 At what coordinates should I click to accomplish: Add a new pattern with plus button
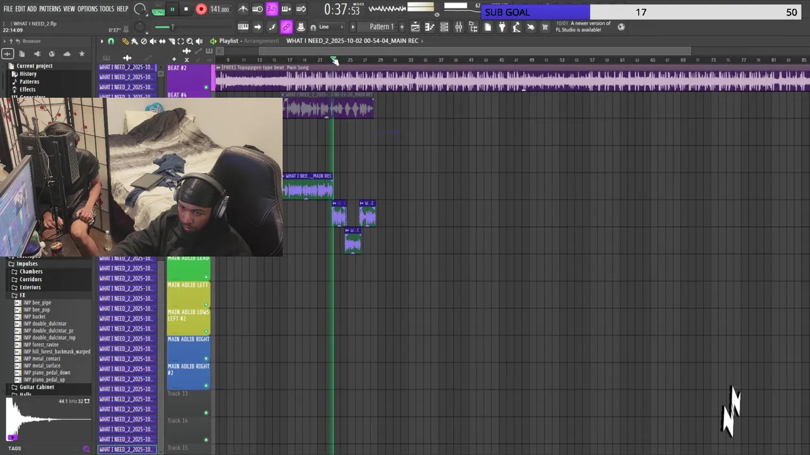(401, 27)
